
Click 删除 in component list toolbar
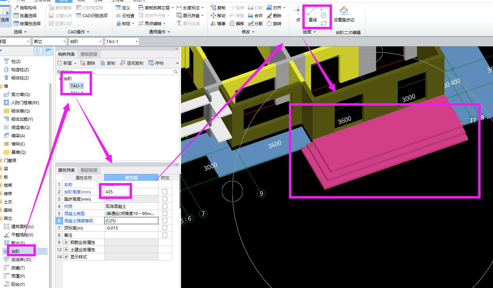[88, 63]
